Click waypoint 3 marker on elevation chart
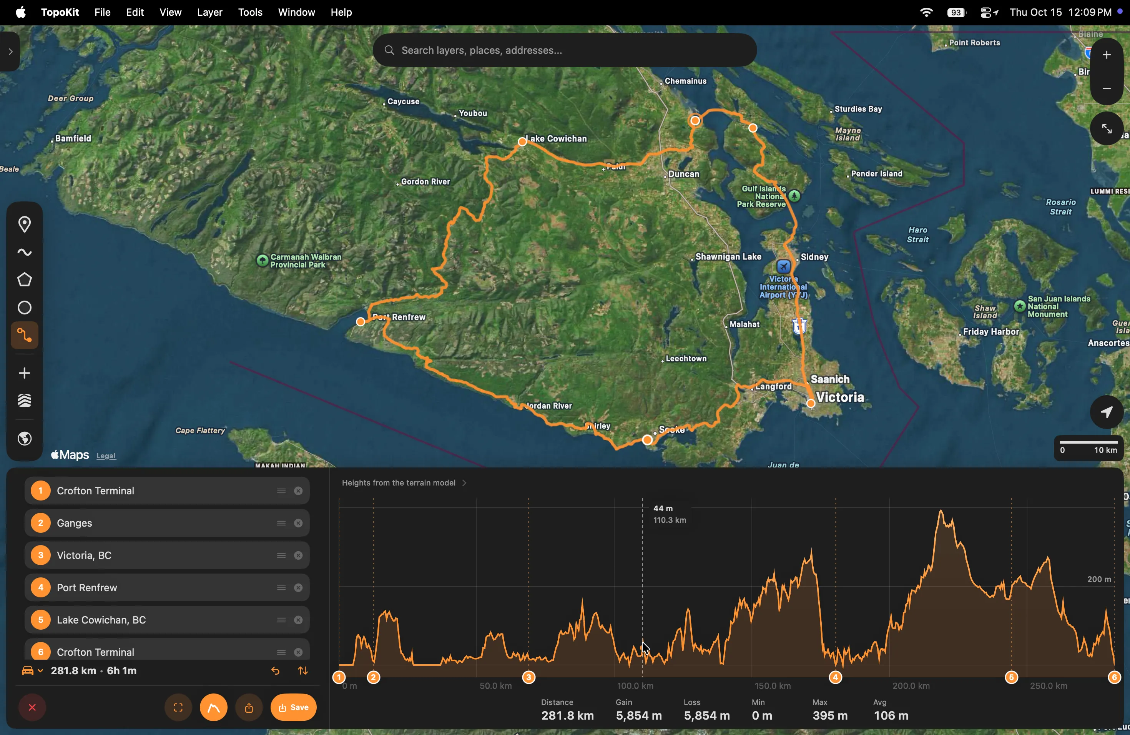This screenshot has width=1130, height=735. point(529,677)
